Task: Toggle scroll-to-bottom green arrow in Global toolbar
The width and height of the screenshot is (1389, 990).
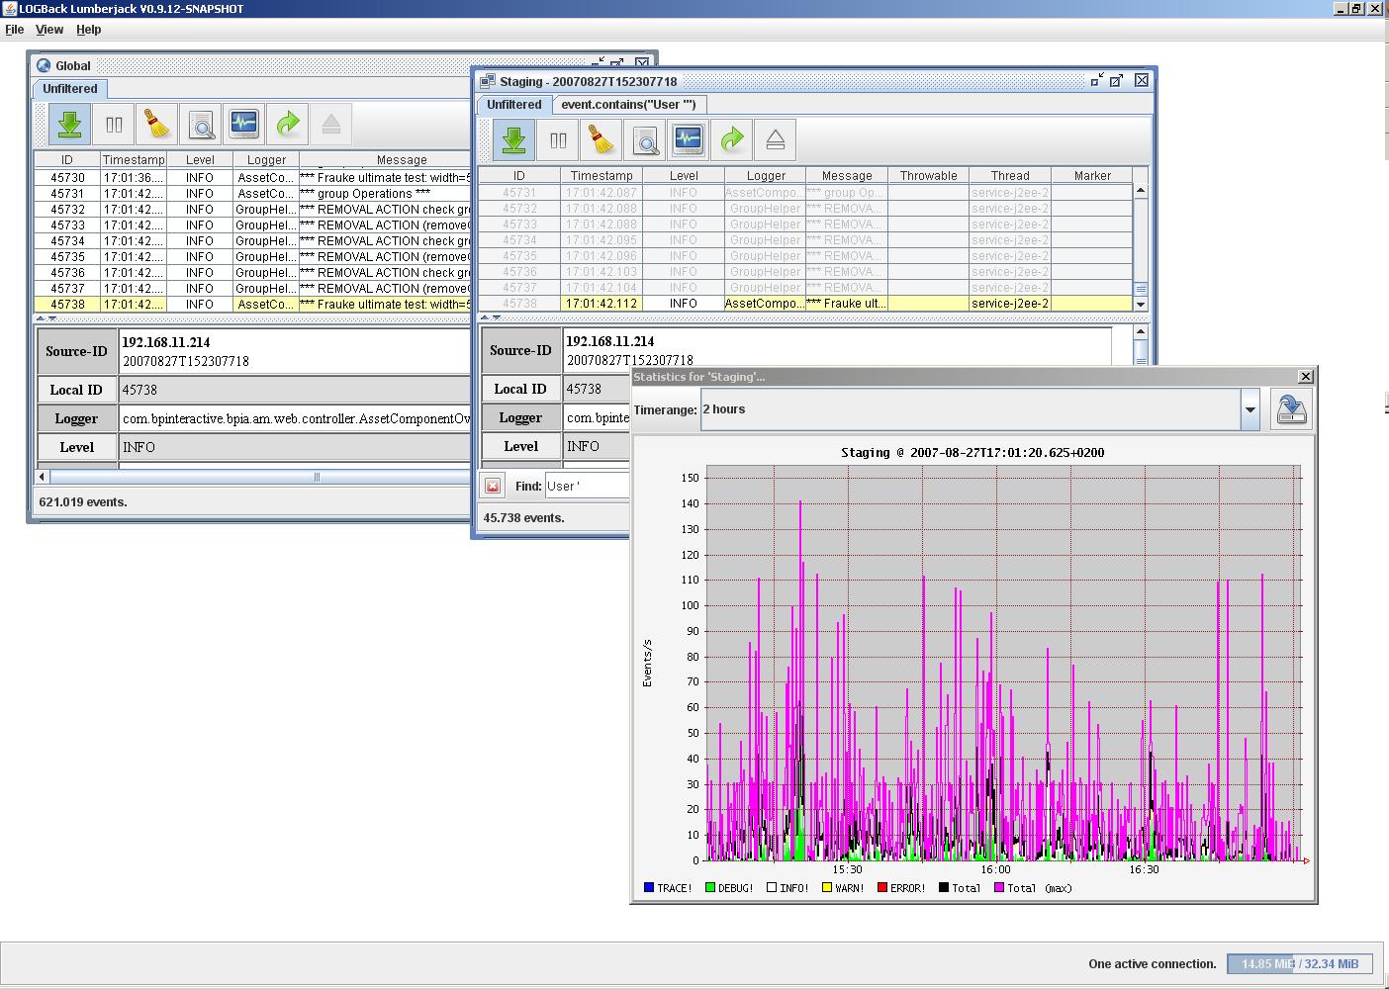Action: coord(69,125)
